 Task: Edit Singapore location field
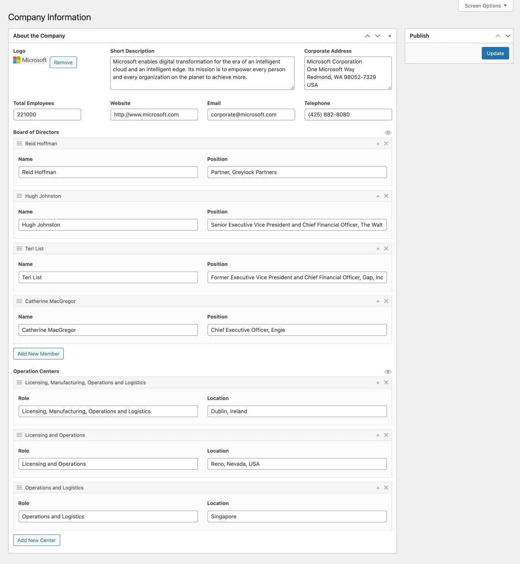297,517
